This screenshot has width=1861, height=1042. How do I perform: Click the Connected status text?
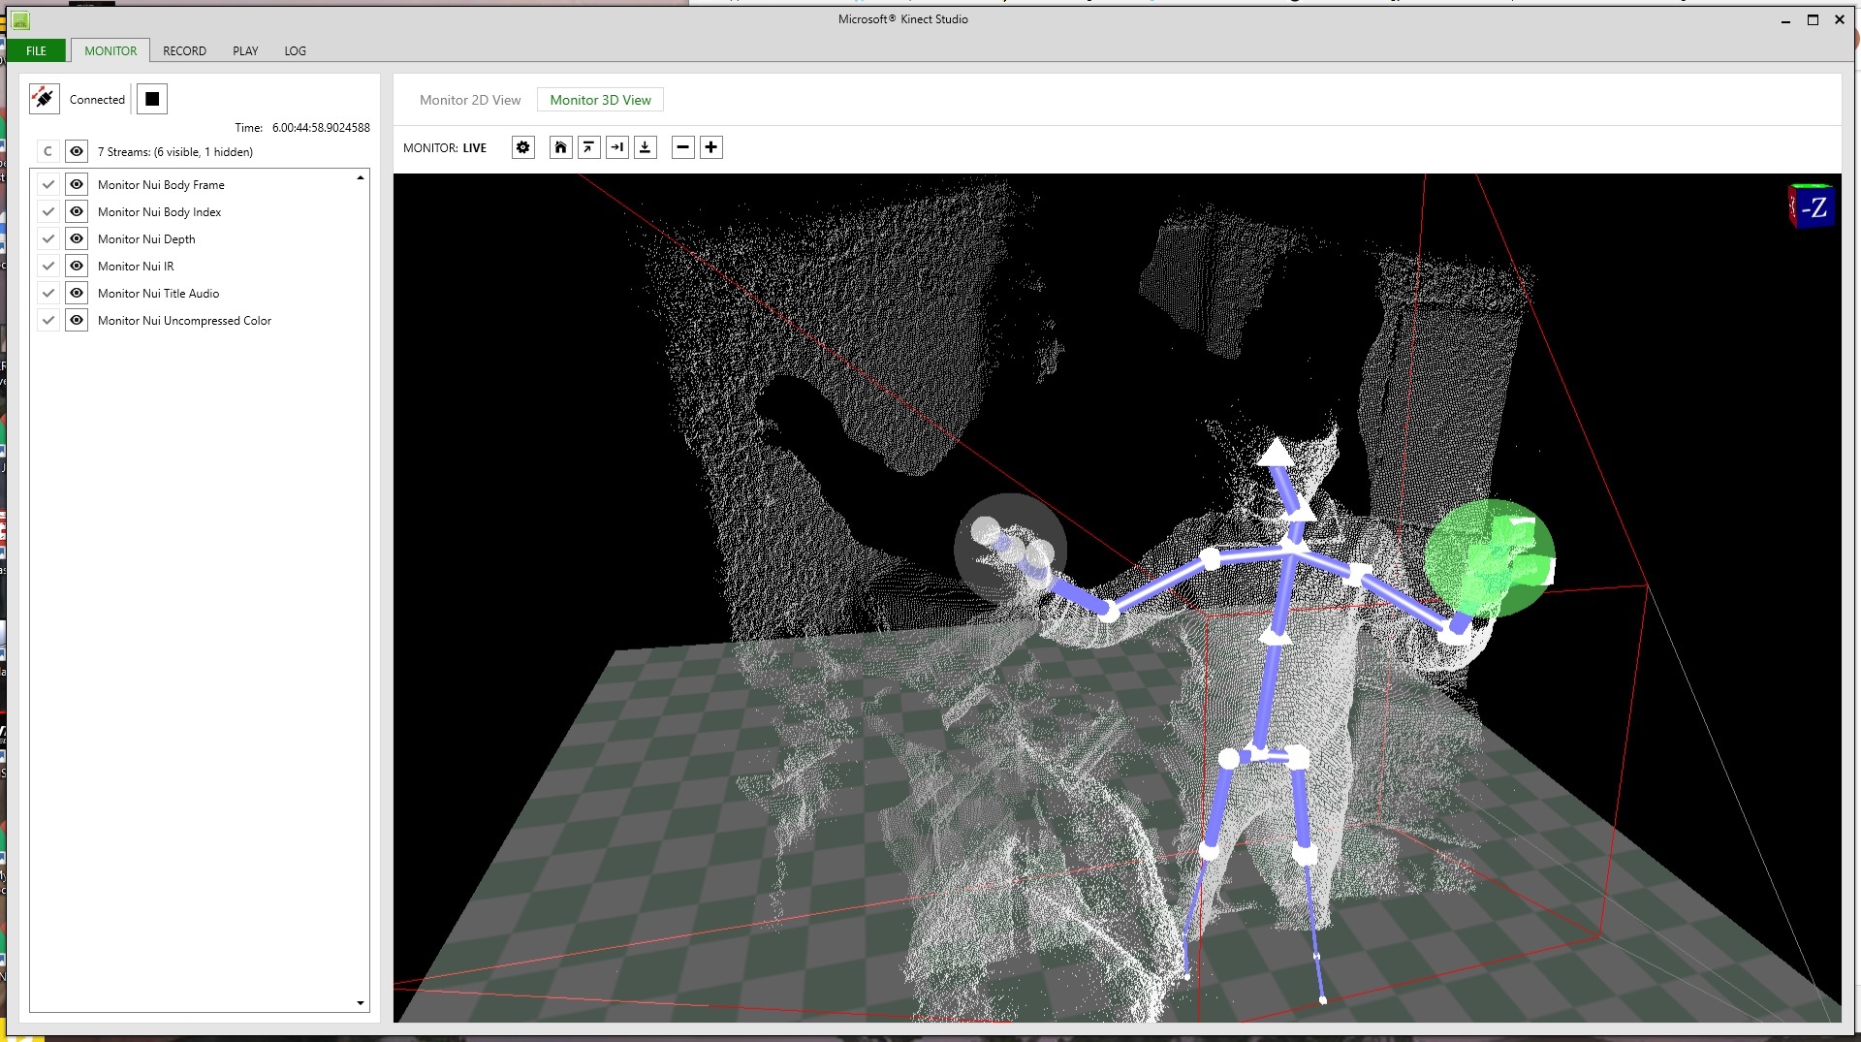(x=97, y=99)
